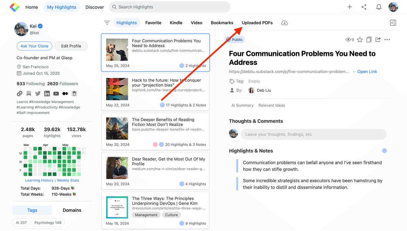The image size is (407, 231).
Task: Open the three-dots more options menu
Action: (x=387, y=40)
